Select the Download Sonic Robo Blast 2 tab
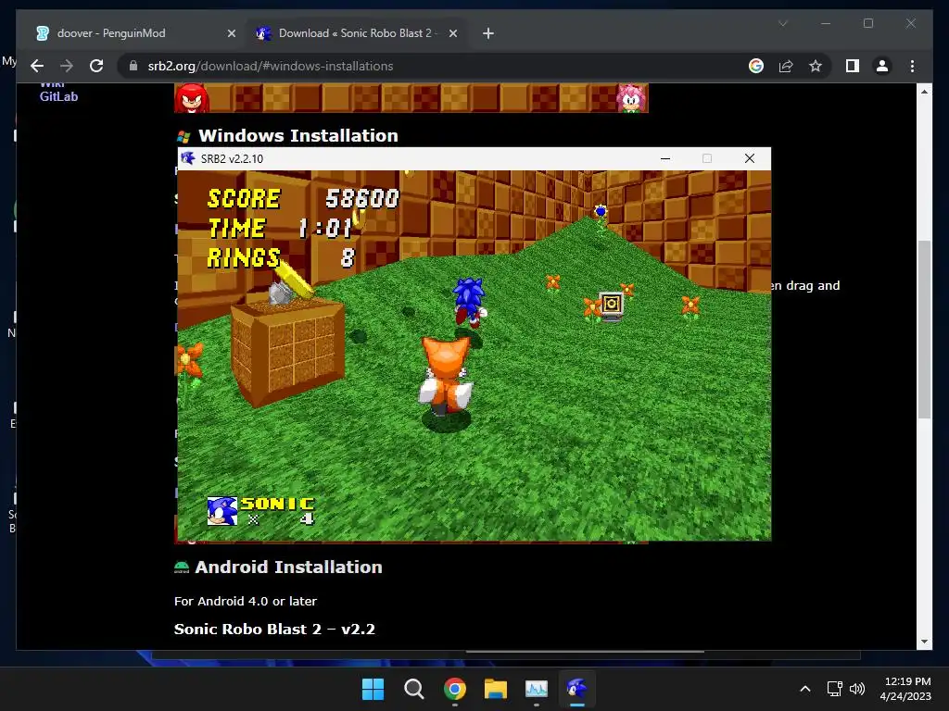The width and height of the screenshot is (949, 711). point(356,33)
